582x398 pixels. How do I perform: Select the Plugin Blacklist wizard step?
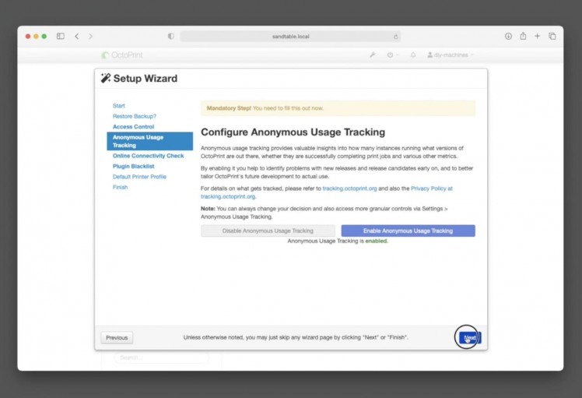(133, 166)
